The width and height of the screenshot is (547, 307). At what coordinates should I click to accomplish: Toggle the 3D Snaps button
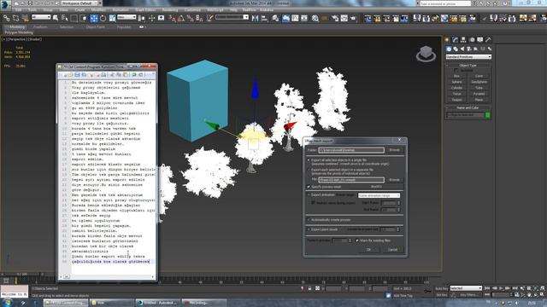coord(173,18)
